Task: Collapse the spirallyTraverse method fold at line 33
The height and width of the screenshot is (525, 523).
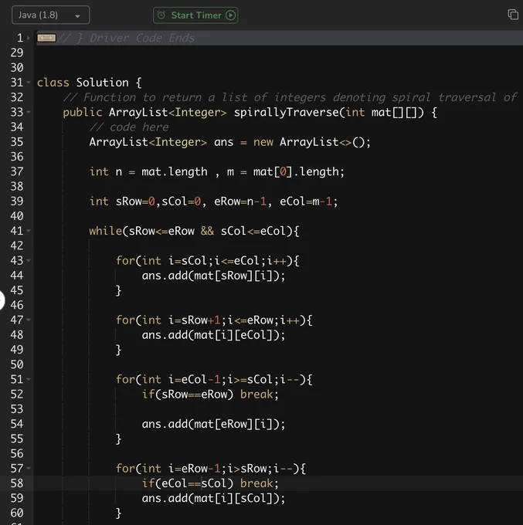Action: 29,112
